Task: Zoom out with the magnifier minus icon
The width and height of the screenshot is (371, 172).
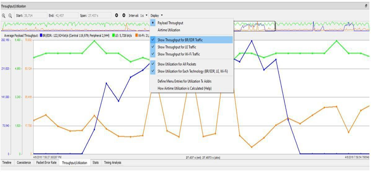Action: (10, 15)
